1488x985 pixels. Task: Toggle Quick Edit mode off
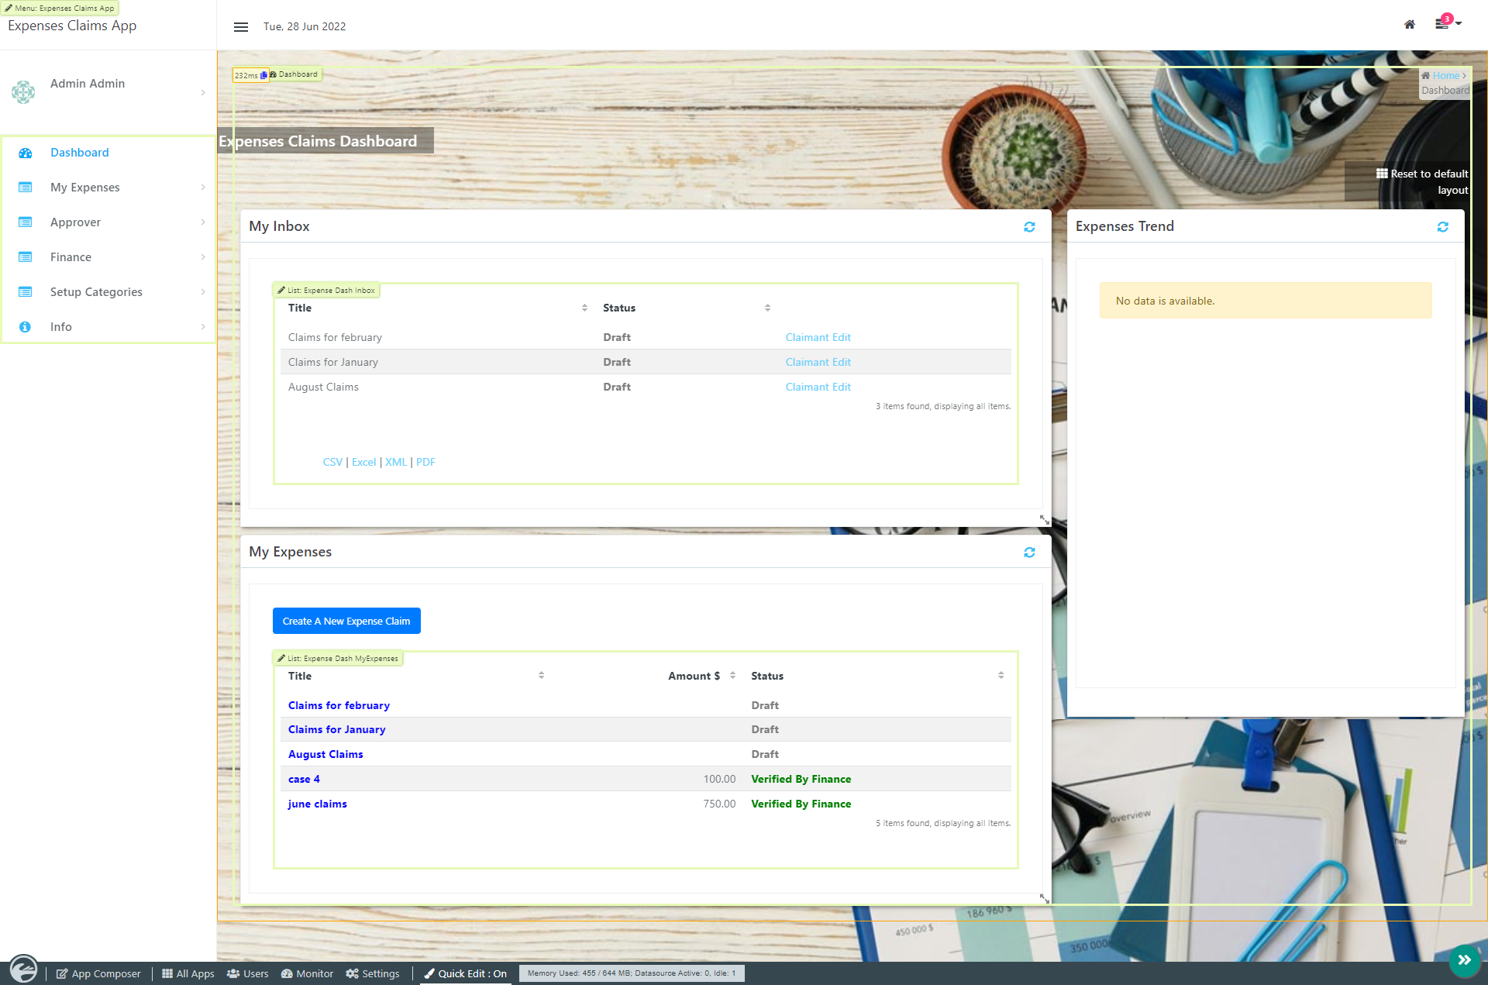466,974
